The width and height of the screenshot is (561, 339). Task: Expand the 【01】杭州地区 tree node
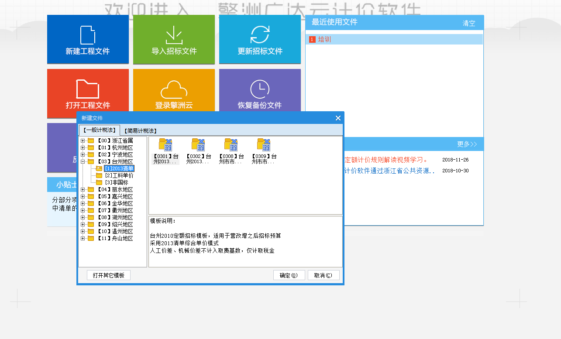click(83, 148)
